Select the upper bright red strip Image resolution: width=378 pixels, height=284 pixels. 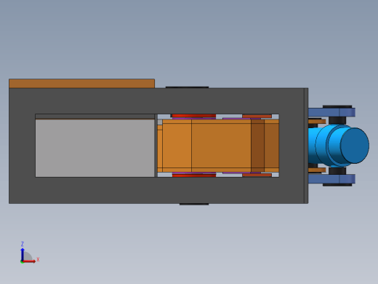click(194, 116)
